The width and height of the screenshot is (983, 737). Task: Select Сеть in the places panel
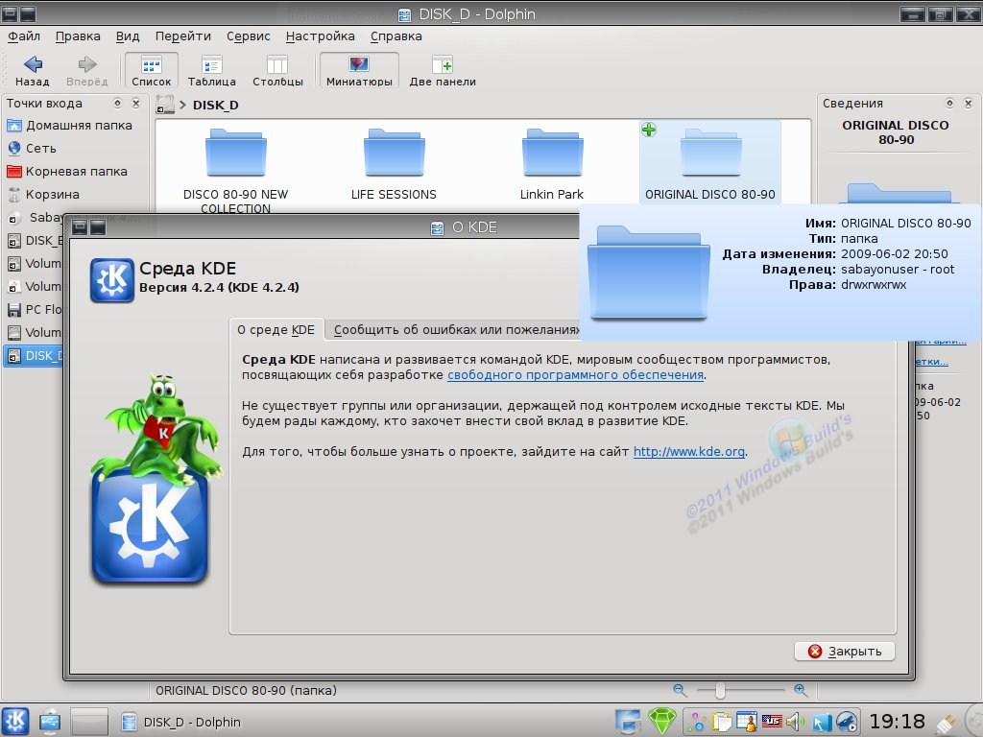click(x=33, y=149)
